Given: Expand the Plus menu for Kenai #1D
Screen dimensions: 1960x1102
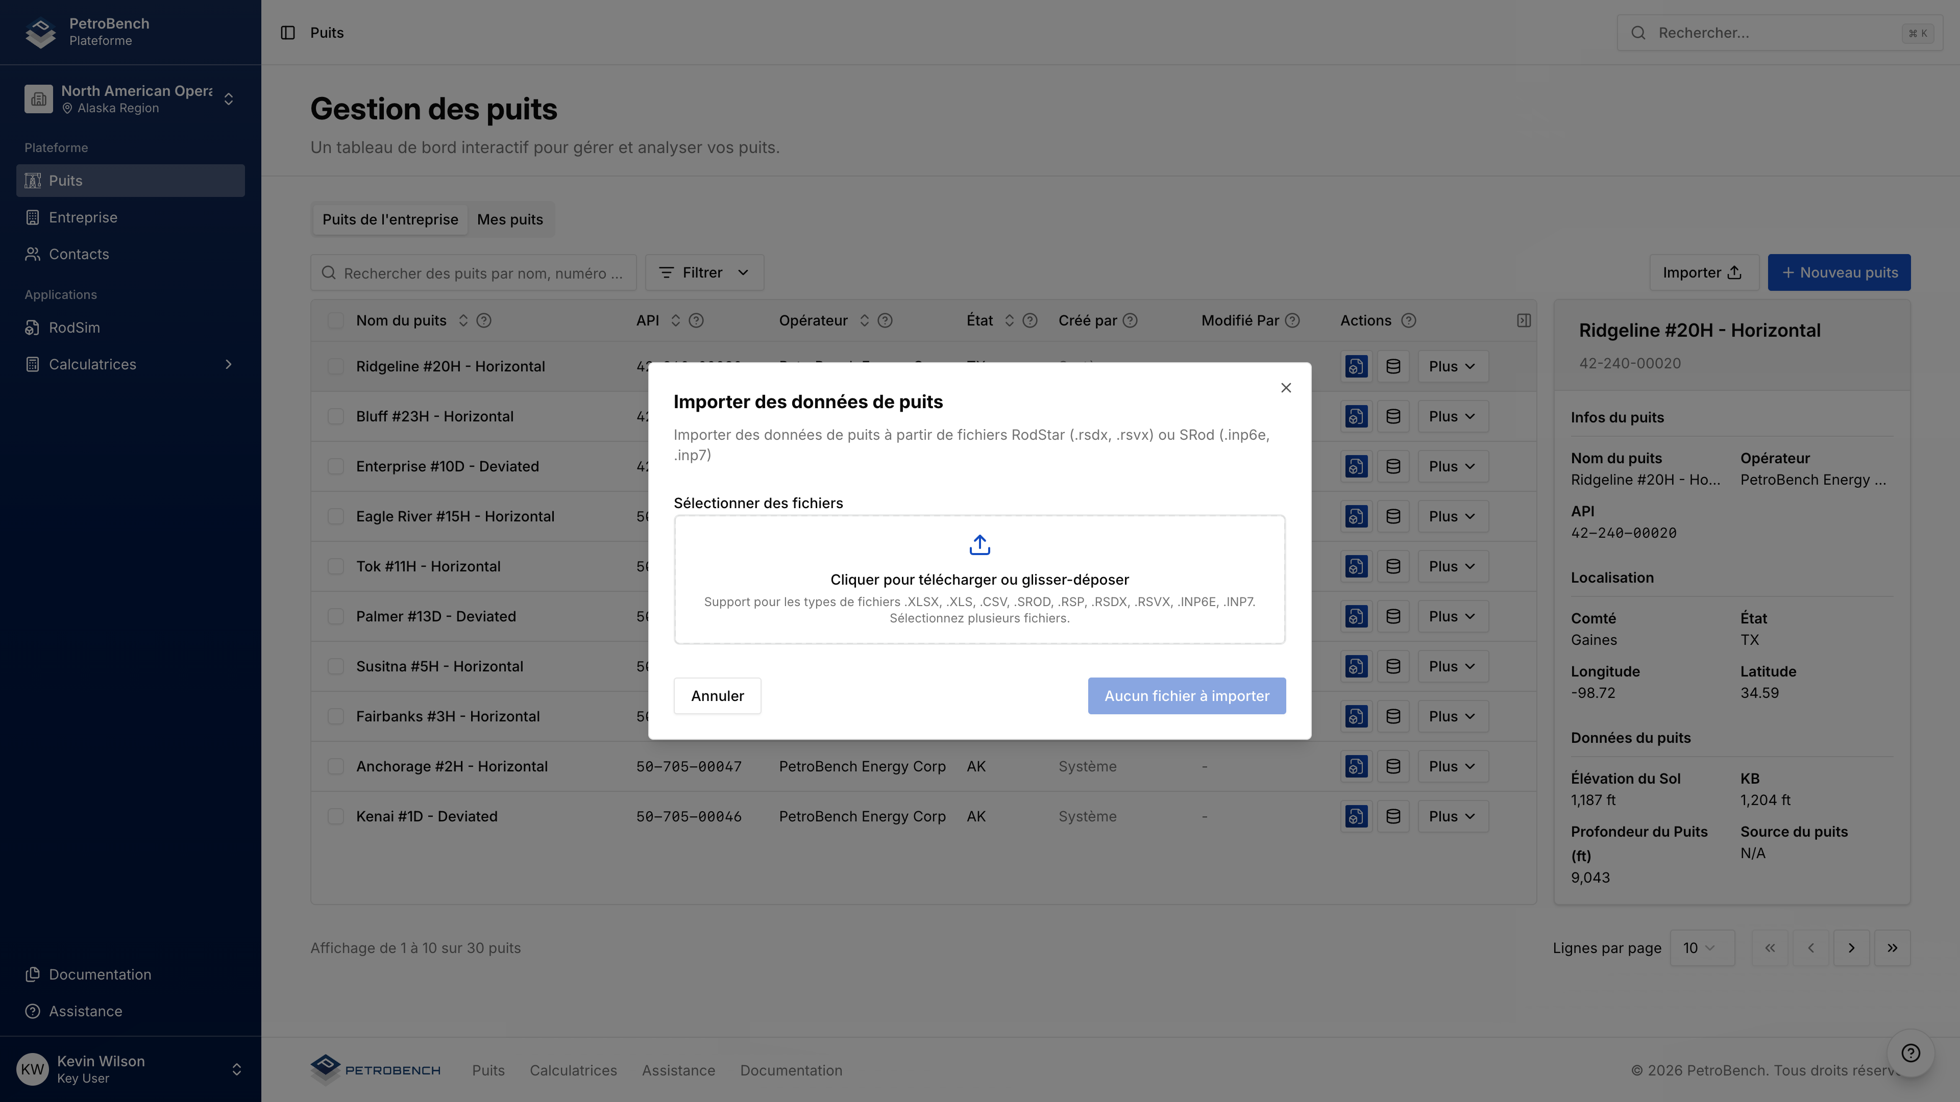Looking at the screenshot, I should (1453, 816).
